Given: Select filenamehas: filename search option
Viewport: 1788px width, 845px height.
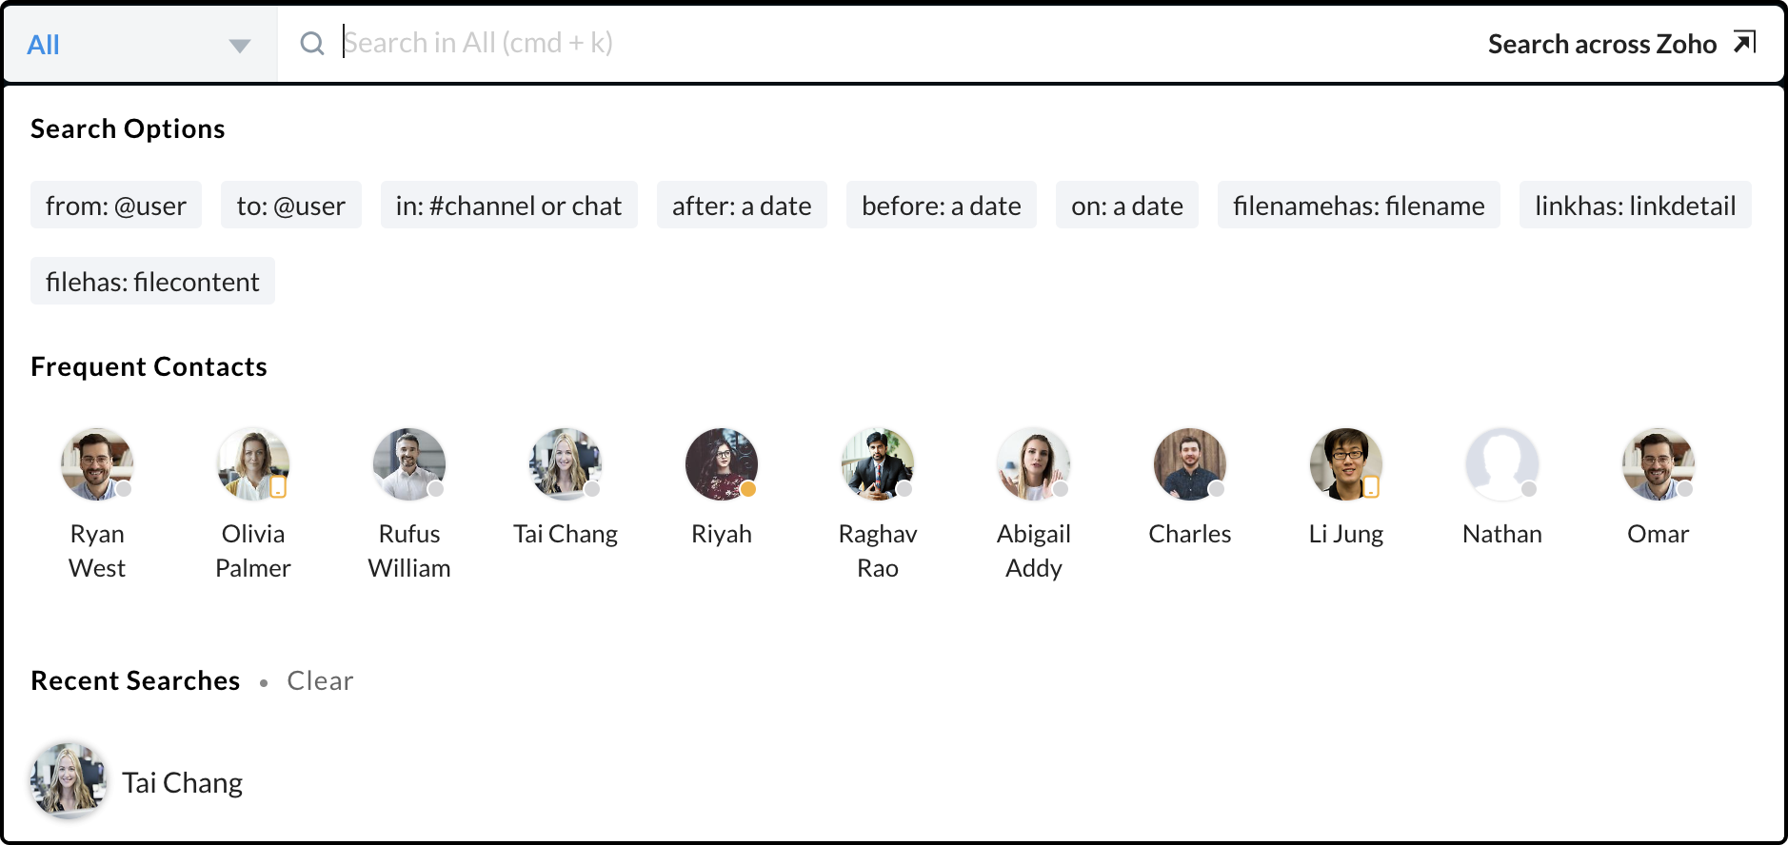Looking at the screenshot, I should point(1358,206).
